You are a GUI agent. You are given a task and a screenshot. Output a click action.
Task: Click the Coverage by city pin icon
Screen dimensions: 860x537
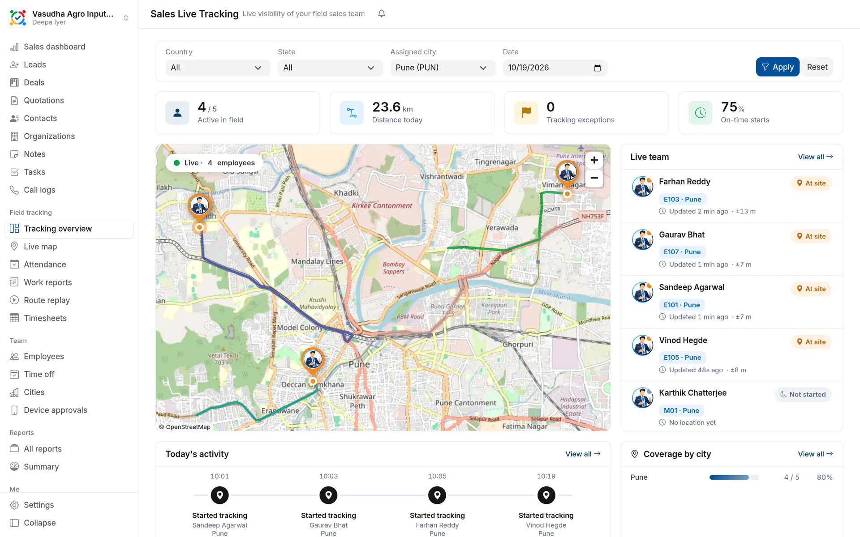pos(634,454)
